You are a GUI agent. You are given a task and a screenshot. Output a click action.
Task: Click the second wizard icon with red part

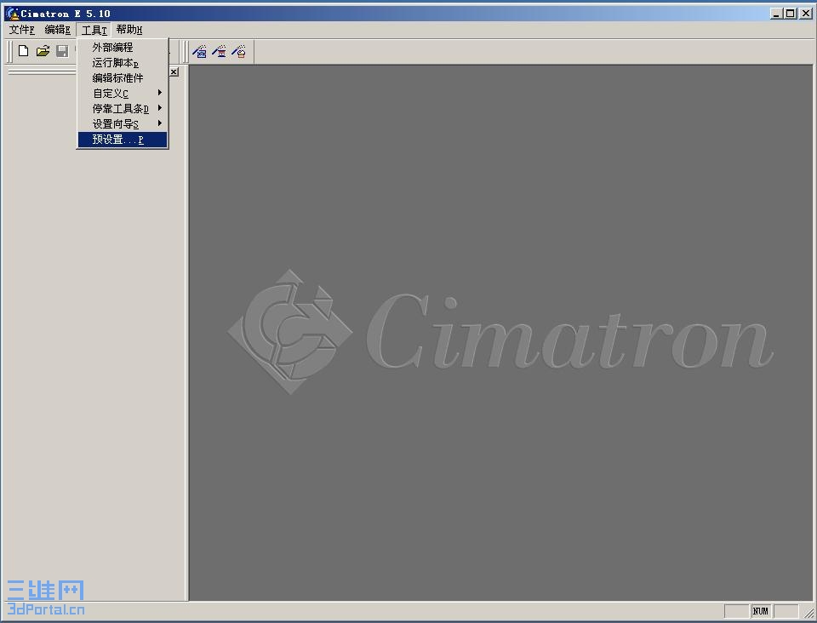point(220,52)
